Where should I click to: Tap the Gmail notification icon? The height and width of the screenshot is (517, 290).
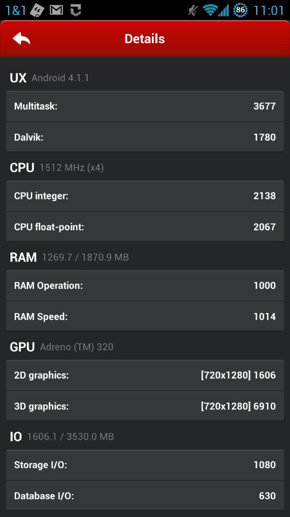pyautogui.click(x=56, y=10)
